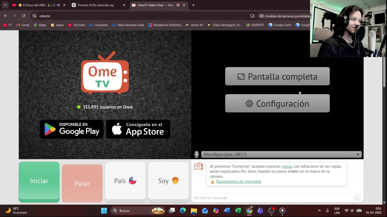
Task: Open the Gmail bookmark
Action: point(23,25)
